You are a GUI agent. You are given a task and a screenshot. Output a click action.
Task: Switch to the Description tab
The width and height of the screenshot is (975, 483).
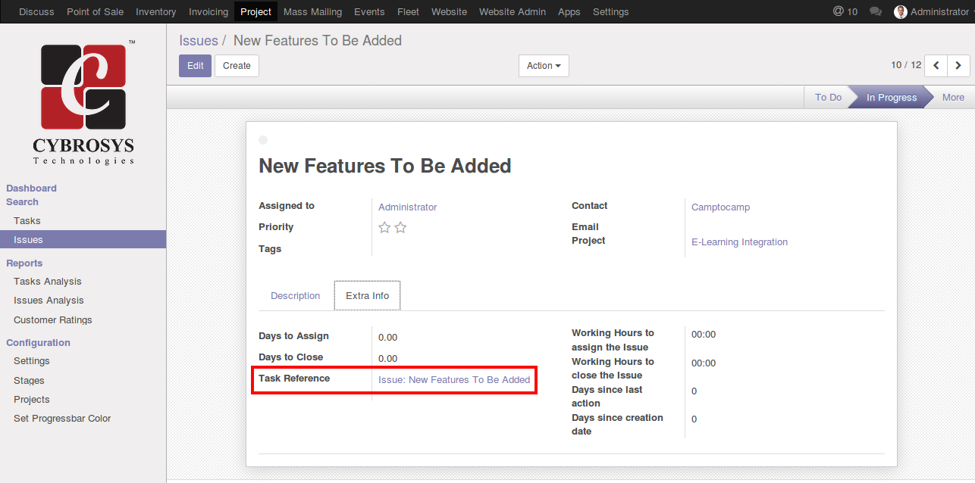[x=295, y=296]
